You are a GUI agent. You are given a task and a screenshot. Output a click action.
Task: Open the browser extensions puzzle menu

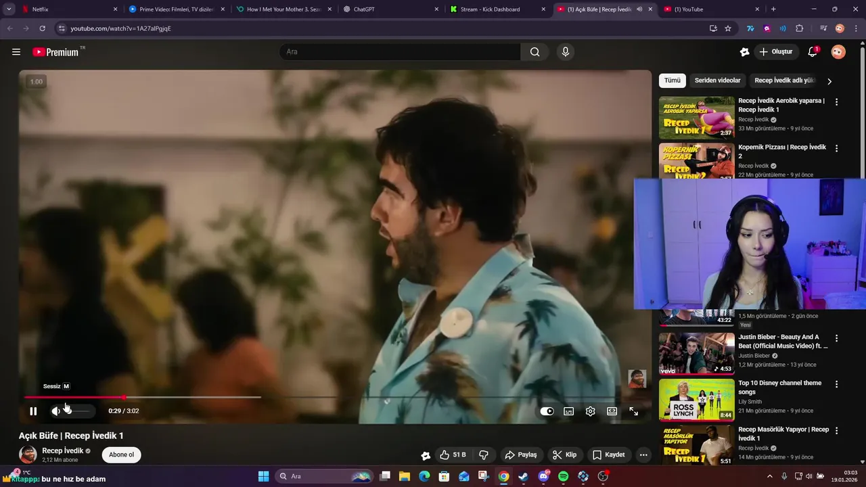(799, 28)
